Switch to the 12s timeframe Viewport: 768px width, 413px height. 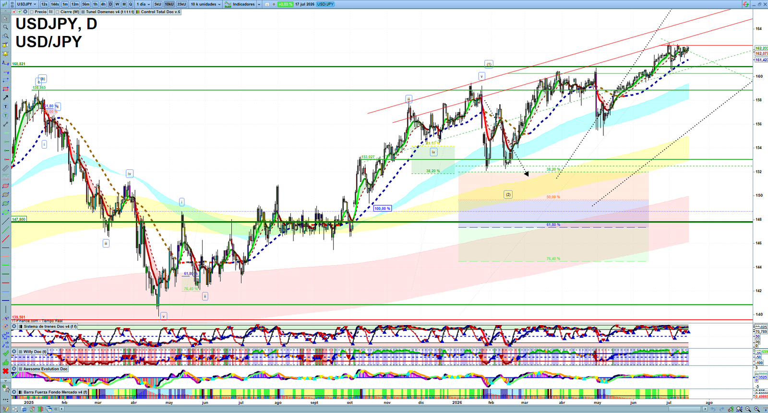(x=44, y=4)
